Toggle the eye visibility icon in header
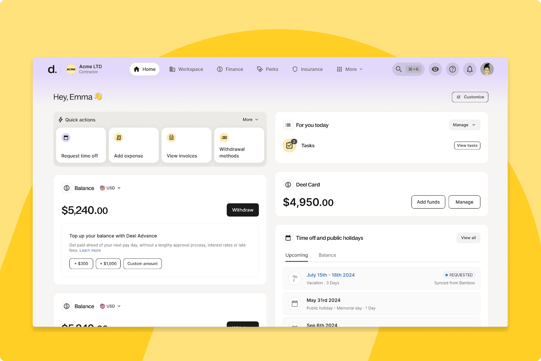Image resolution: width=541 pixels, height=361 pixels. pos(436,69)
